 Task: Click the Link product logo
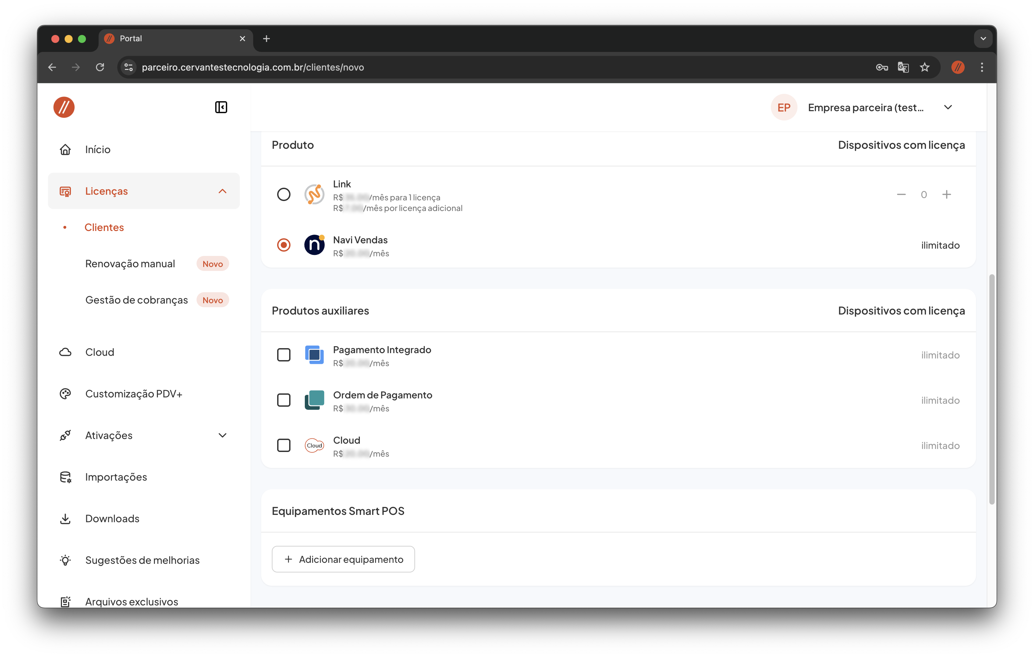[x=314, y=195]
